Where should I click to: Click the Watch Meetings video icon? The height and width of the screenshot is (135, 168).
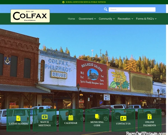(45, 117)
